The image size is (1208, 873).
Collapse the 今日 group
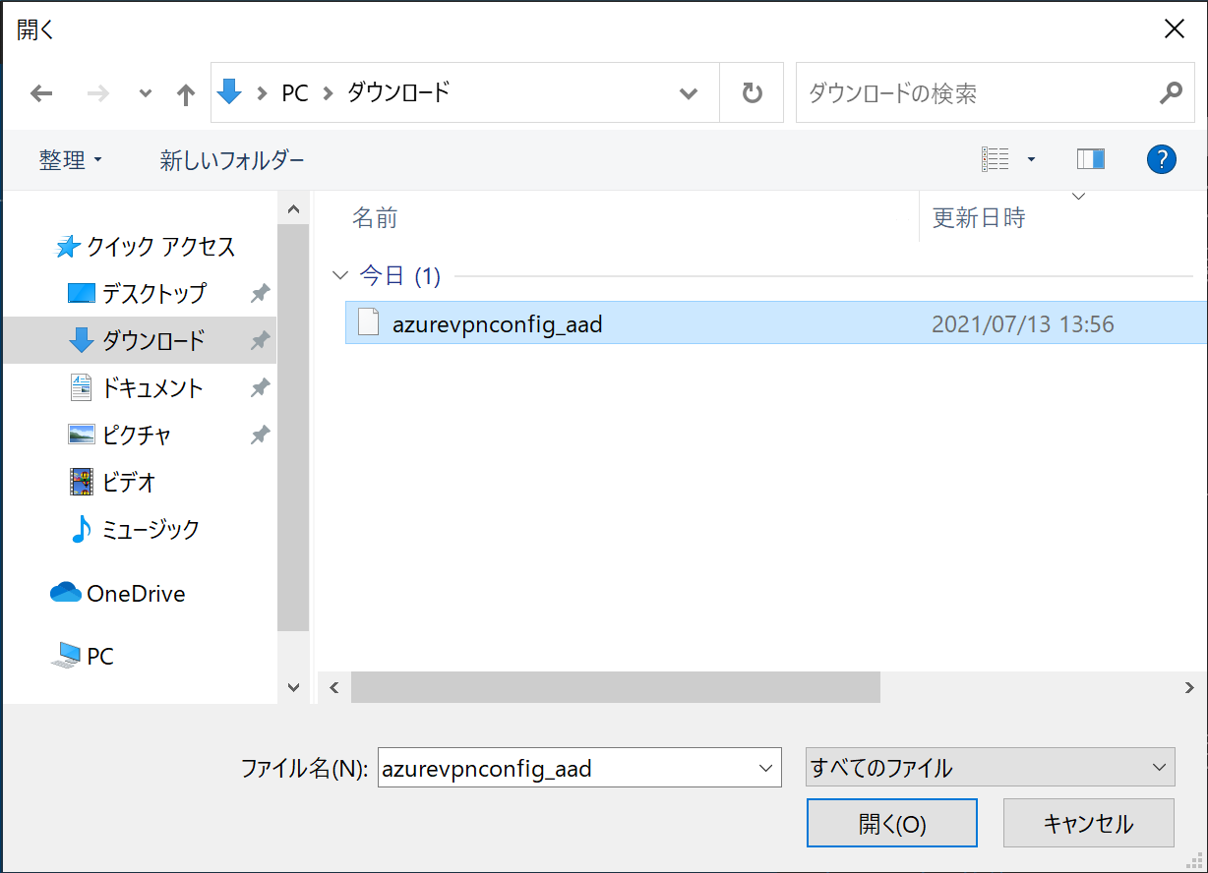[340, 276]
